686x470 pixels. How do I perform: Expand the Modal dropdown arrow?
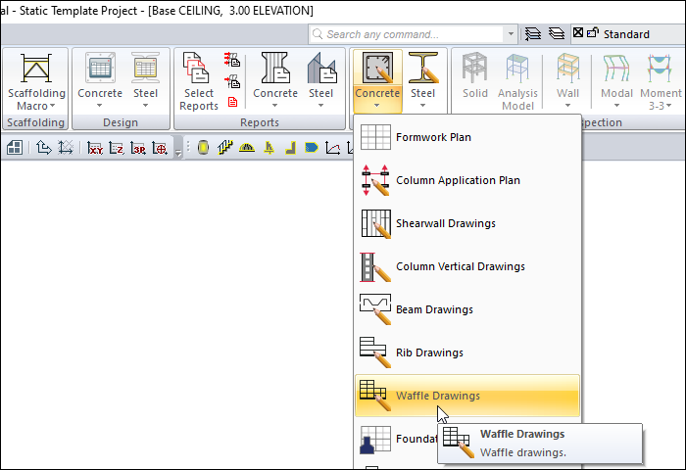pos(616,106)
